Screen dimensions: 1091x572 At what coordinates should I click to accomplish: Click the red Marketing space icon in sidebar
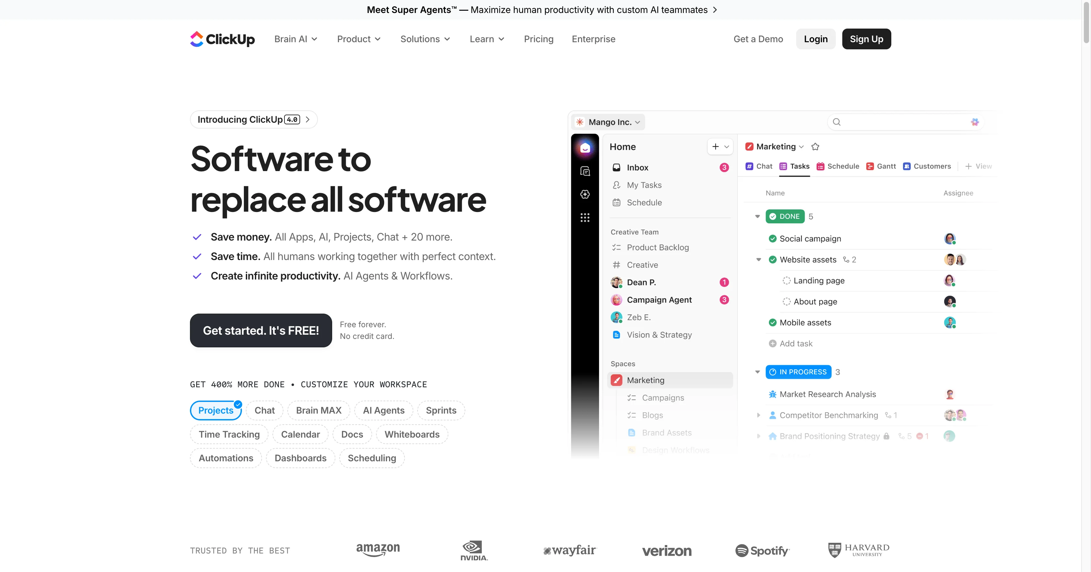click(x=617, y=380)
